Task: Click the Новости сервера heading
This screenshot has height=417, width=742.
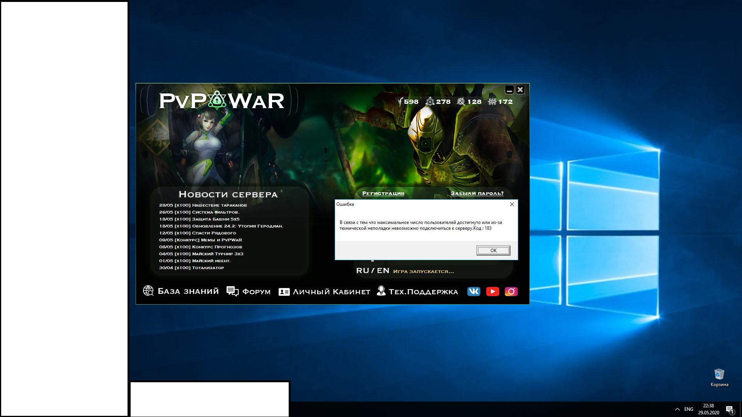Action: [228, 195]
